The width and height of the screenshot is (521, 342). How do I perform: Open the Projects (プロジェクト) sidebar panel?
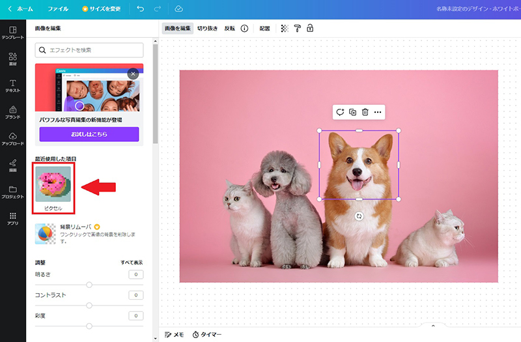[12, 192]
